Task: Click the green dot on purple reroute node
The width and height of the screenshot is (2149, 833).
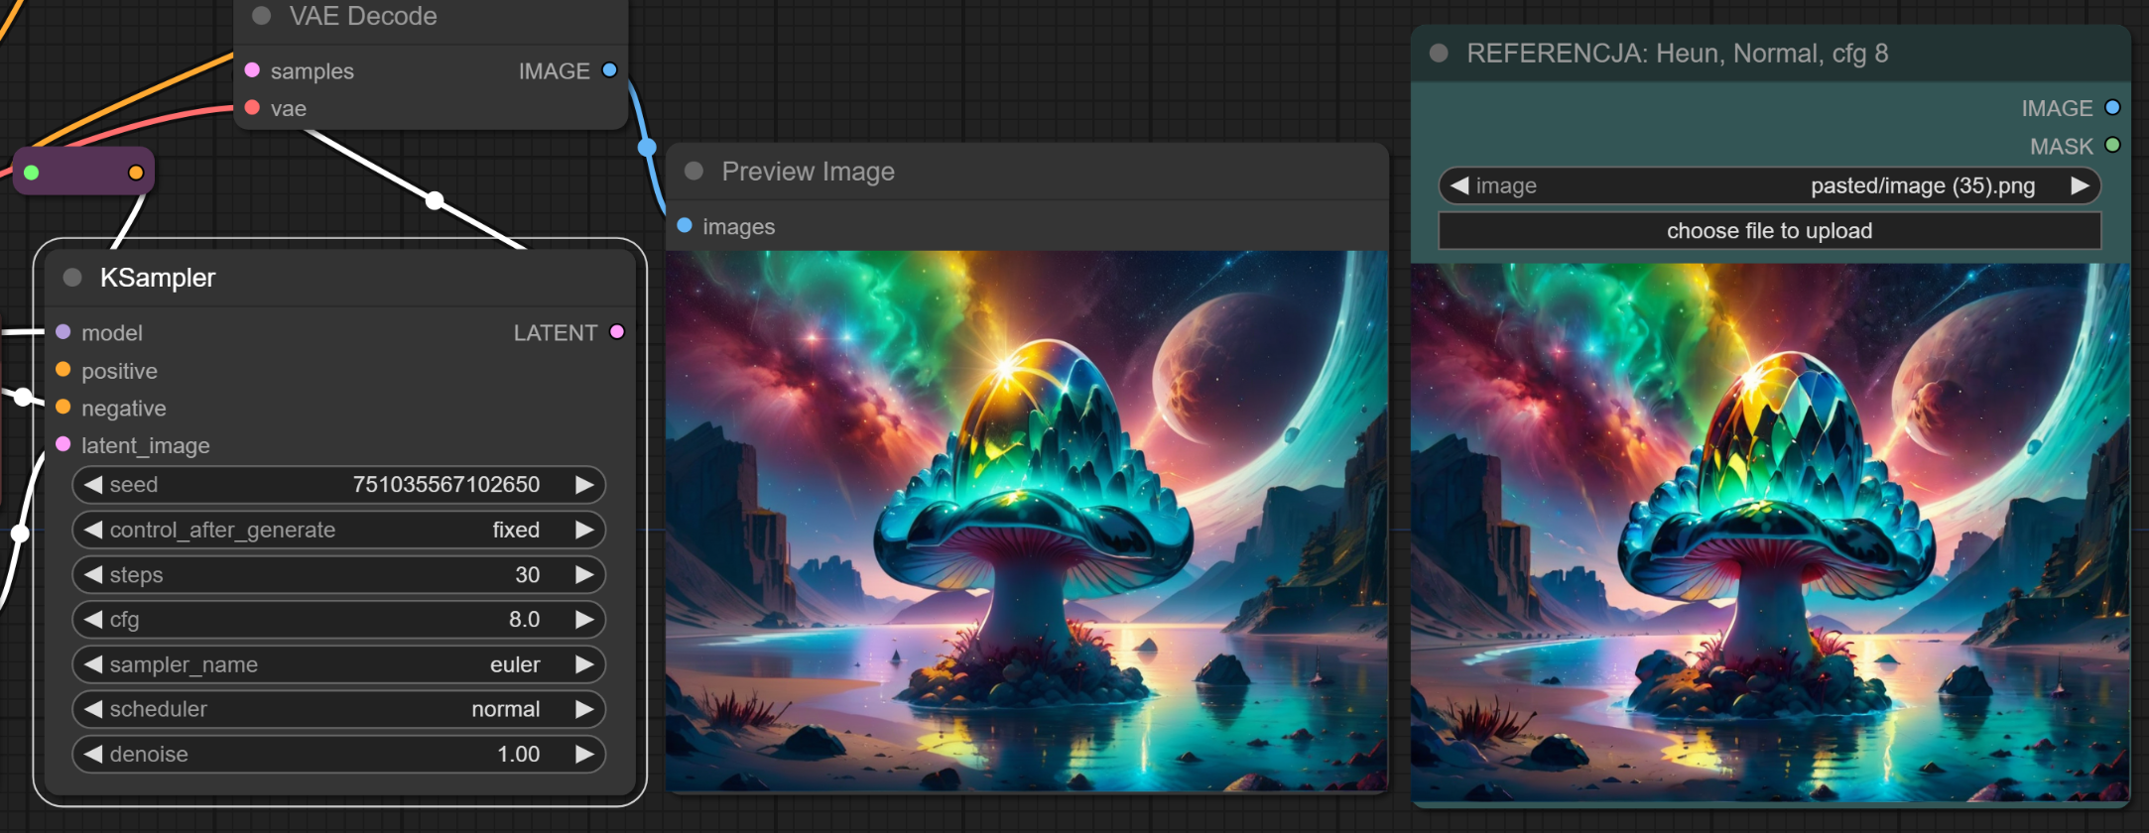Action: pos(32,173)
